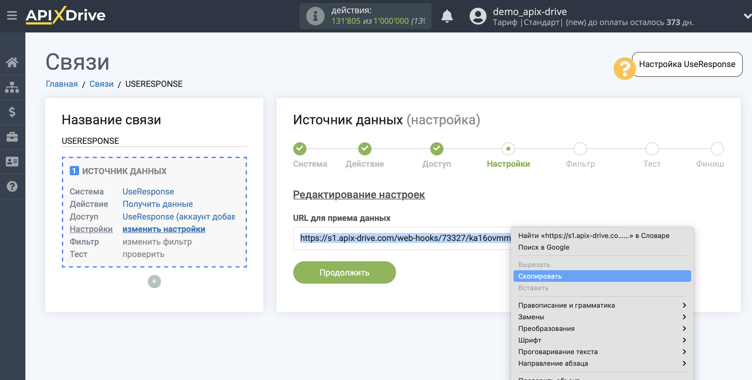
Task: Open UseResponse system link
Action: pyautogui.click(x=148, y=192)
